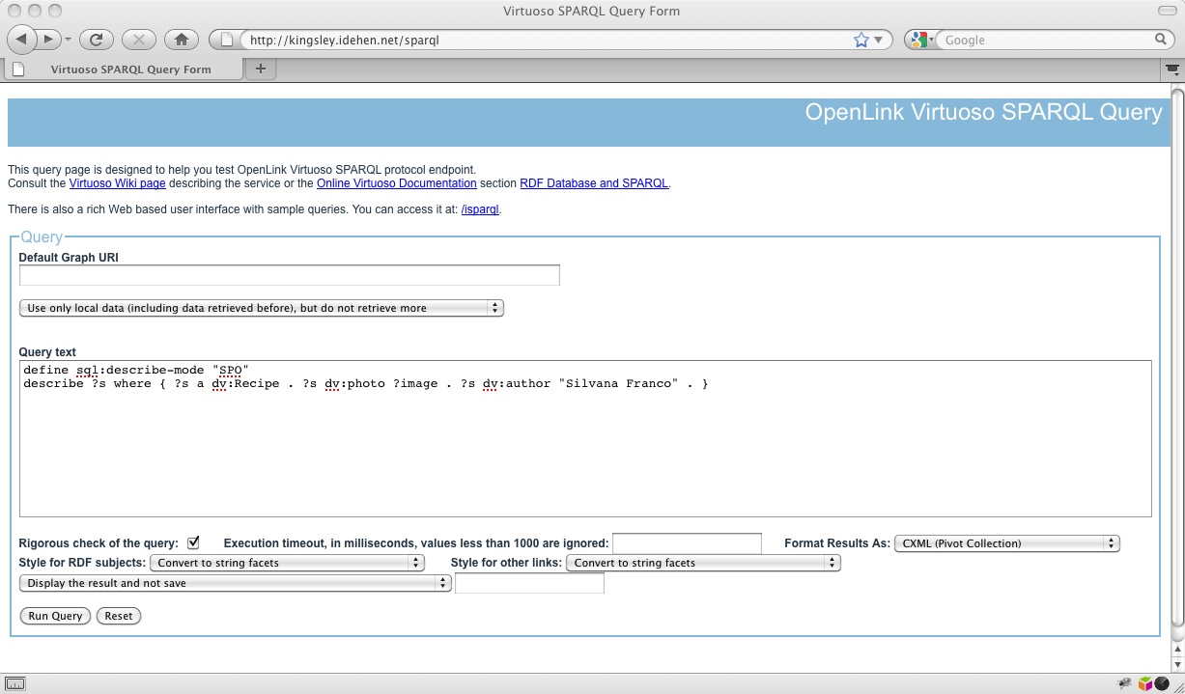Click inside the Query text area
Viewport: 1185px width, 694px height.
[x=585, y=438]
